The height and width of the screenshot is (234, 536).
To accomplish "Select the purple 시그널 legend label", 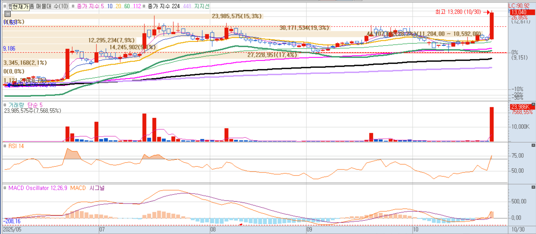I will click(x=97, y=188).
